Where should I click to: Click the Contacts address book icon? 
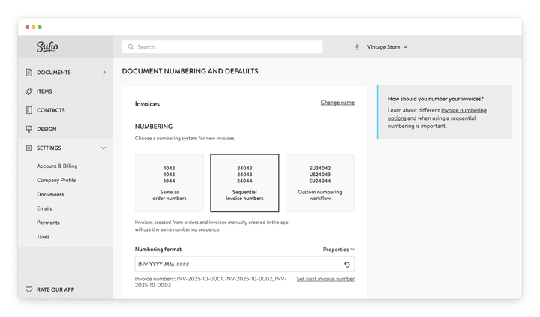(x=29, y=110)
